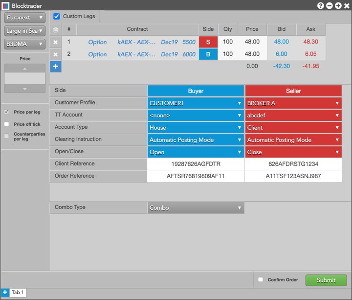Click the price up arrow
Image resolution: width=352 pixels, height=300 pixels.
click(25, 69)
